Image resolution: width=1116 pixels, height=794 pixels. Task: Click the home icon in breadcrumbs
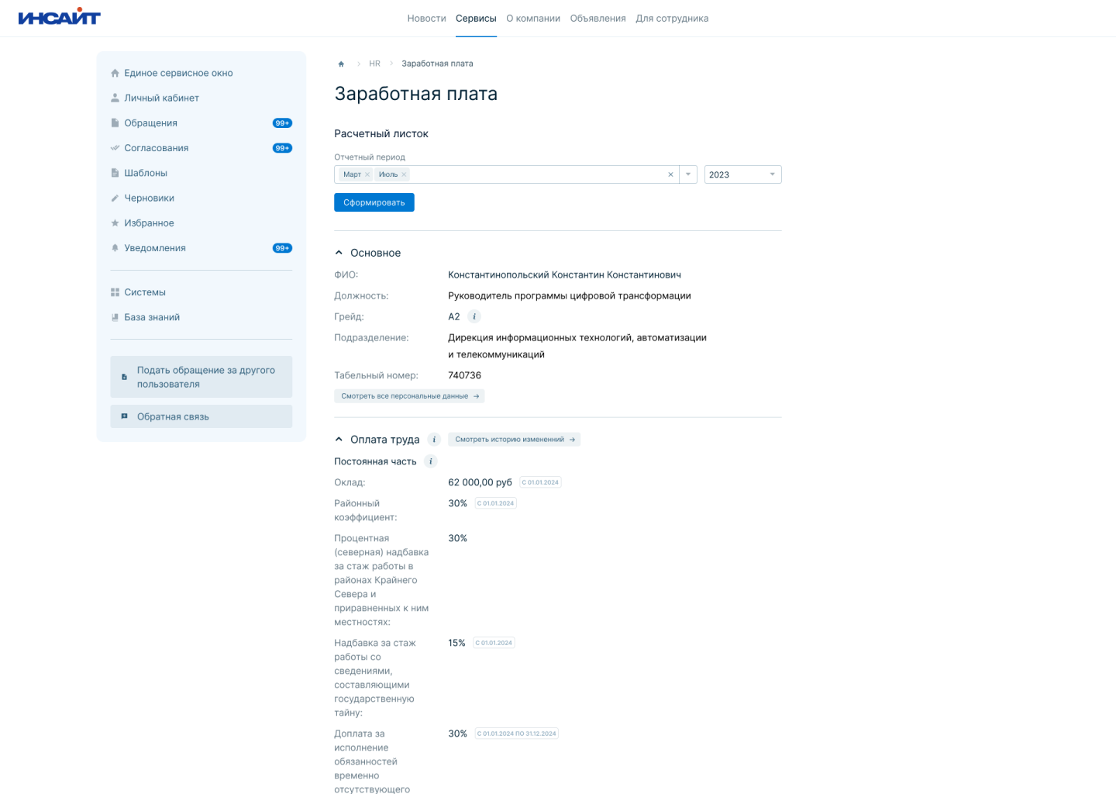[x=341, y=64]
